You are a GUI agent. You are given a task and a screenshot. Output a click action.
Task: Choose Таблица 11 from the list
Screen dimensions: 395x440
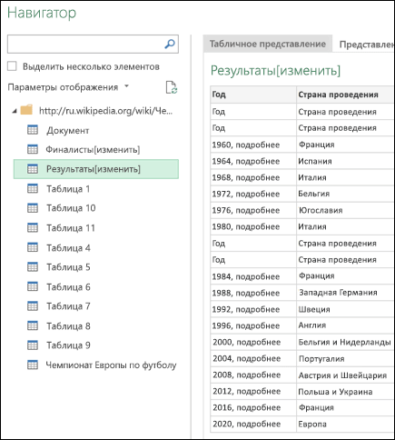[x=71, y=228]
